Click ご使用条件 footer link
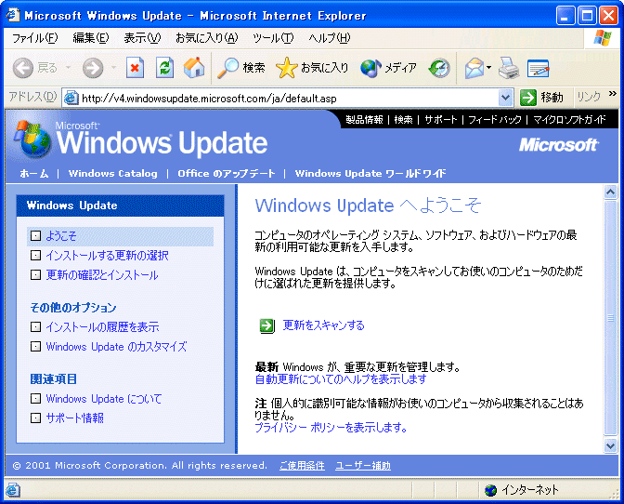624x504 pixels. [x=302, y=466]
